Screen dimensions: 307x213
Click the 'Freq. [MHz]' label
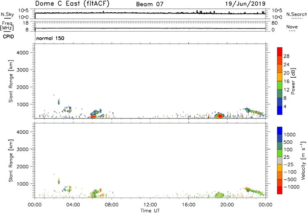(x=7, y=26)
